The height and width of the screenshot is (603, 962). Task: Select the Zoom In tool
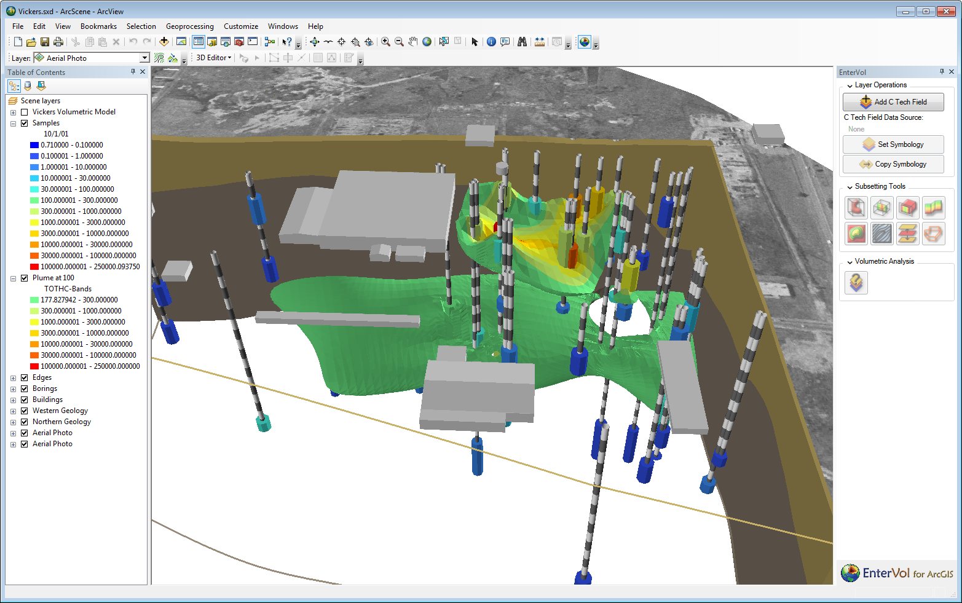(385, 42)
